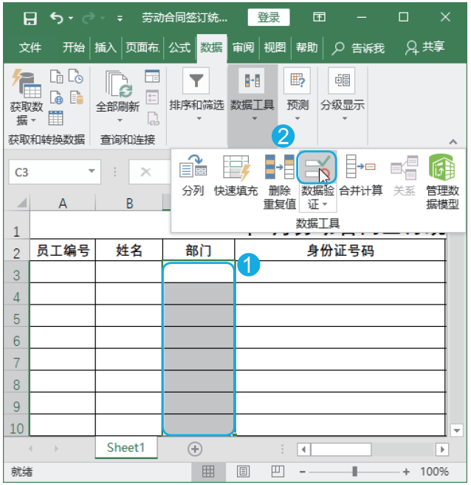Click the vertical scrollbar down arrow
The image size is (471, 485).
click(456, 430)
